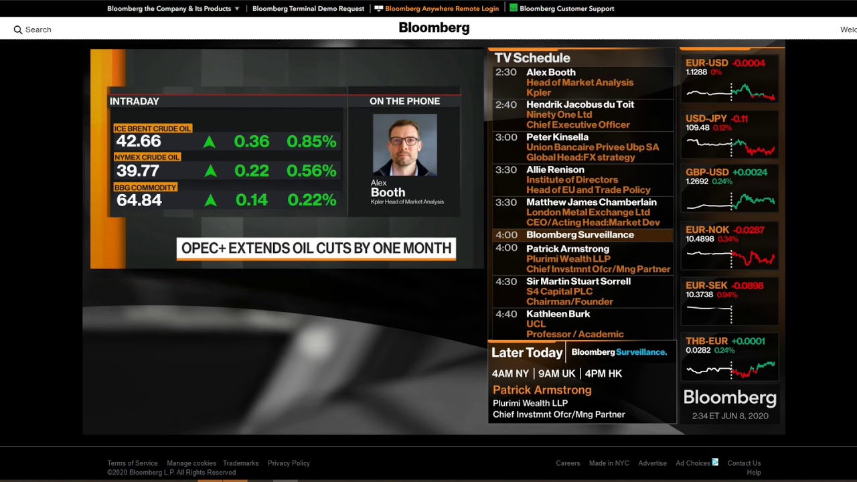Open Contact Us footer link
Viewport: 857px width, 482px height.
[x=744, y=463]
